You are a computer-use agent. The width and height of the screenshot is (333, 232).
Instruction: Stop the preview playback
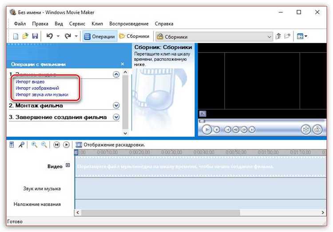click(x=217, y=129)
